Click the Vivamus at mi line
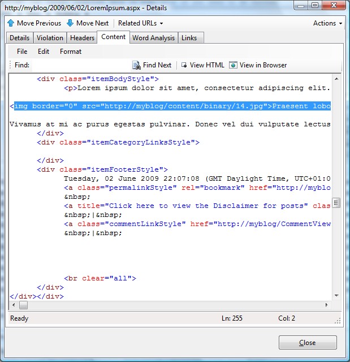Viewport: 350px width, 362px height. click(x=170, y=124)
